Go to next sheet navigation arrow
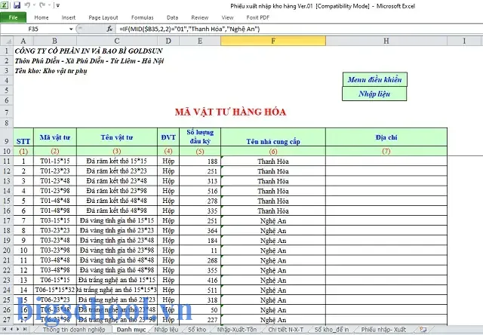The width and height of the screenshot is (483, 335). [x=18, y=330]
